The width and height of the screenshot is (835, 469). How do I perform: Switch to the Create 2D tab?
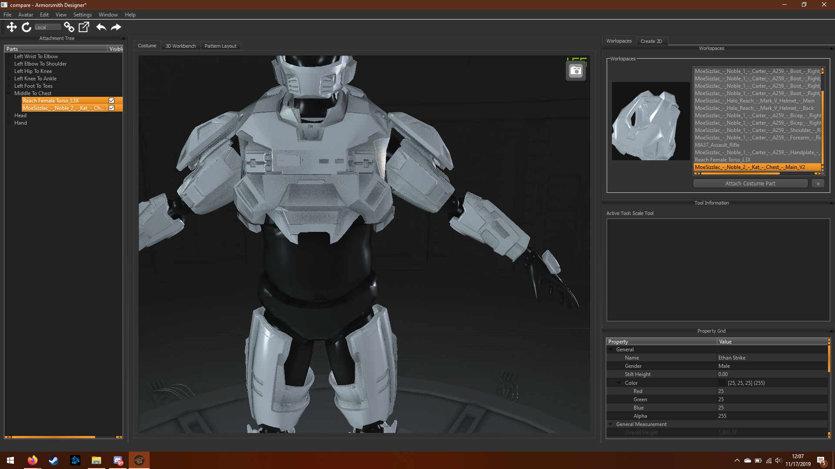coord(651,41)
